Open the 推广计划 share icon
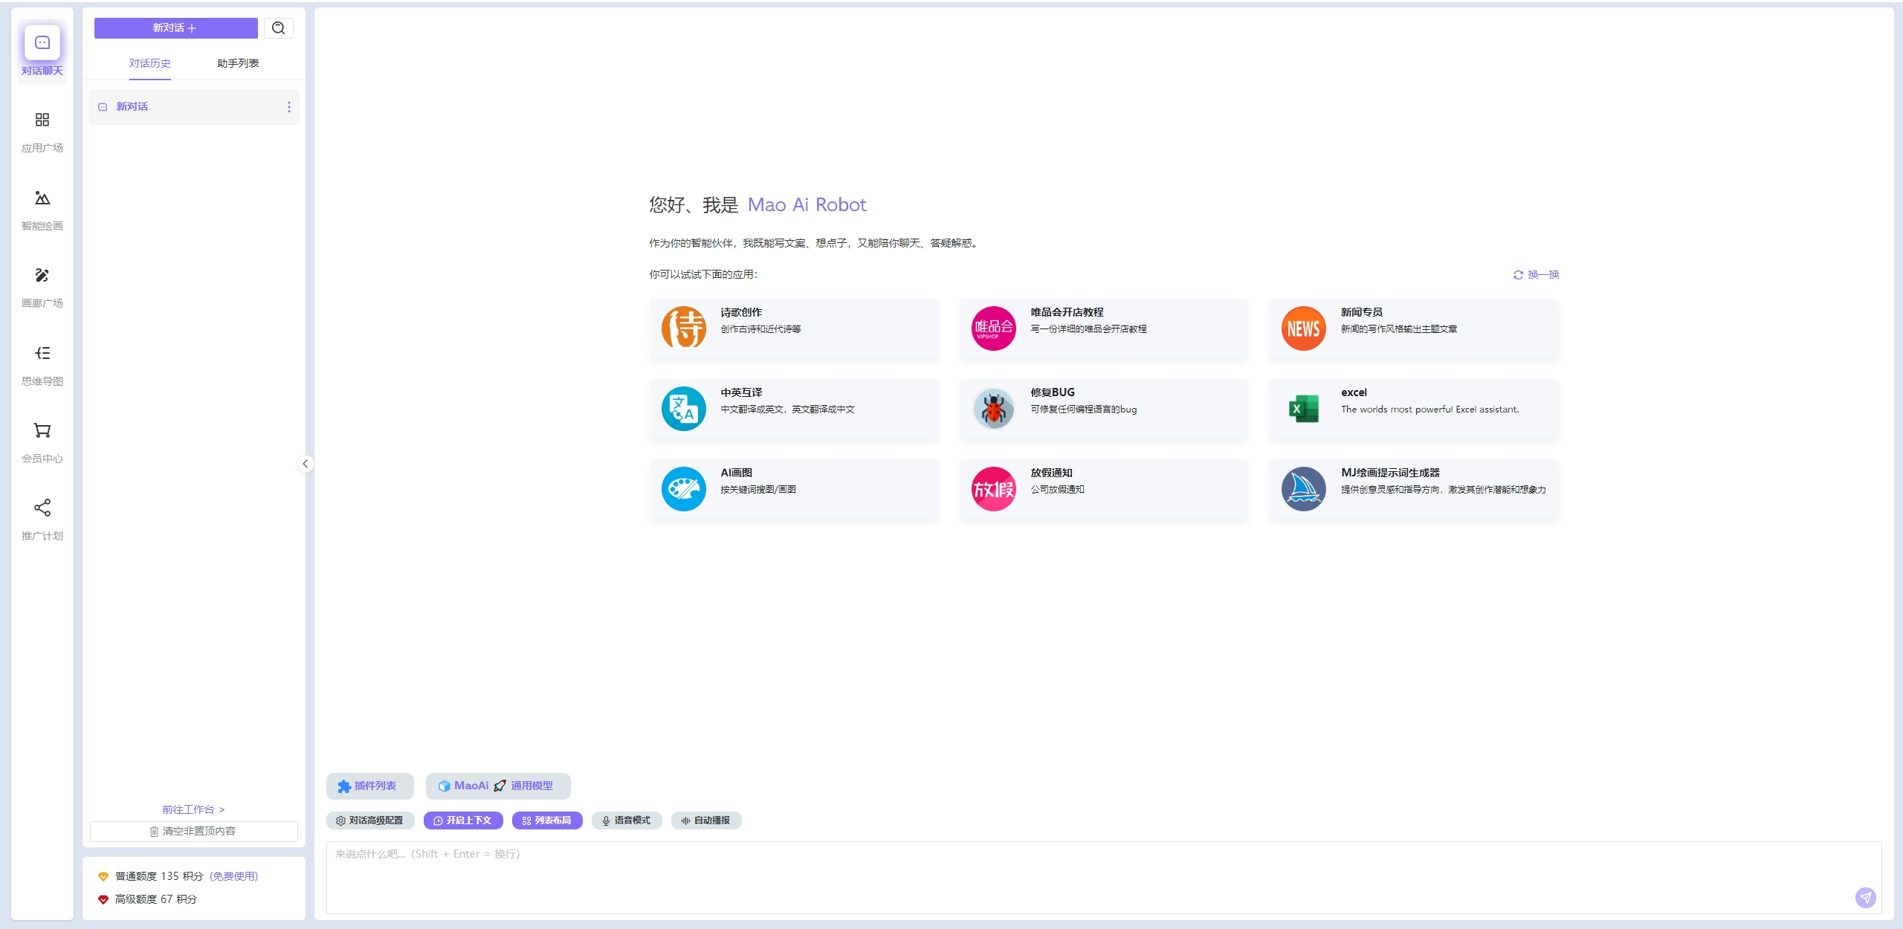This screenshot has height=929, width=1903. pos(42,508)
